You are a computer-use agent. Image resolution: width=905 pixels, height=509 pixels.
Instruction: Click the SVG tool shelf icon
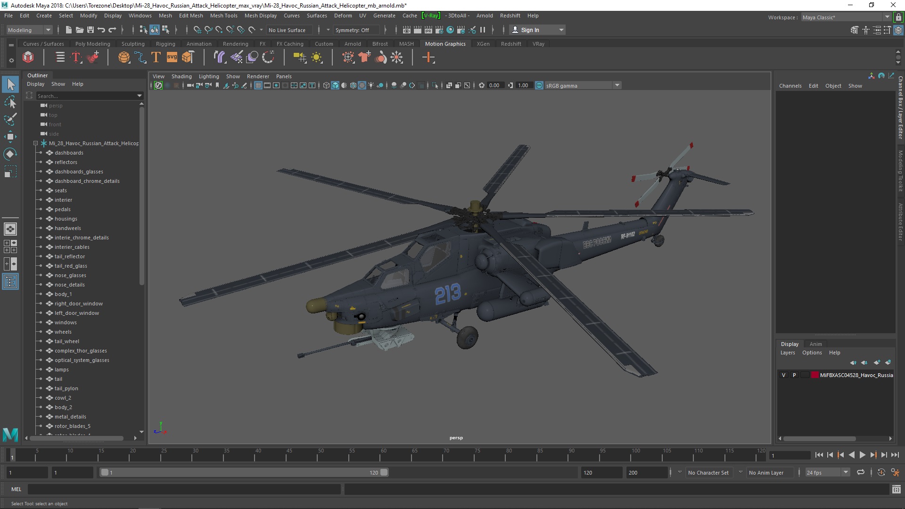[172, 57]
